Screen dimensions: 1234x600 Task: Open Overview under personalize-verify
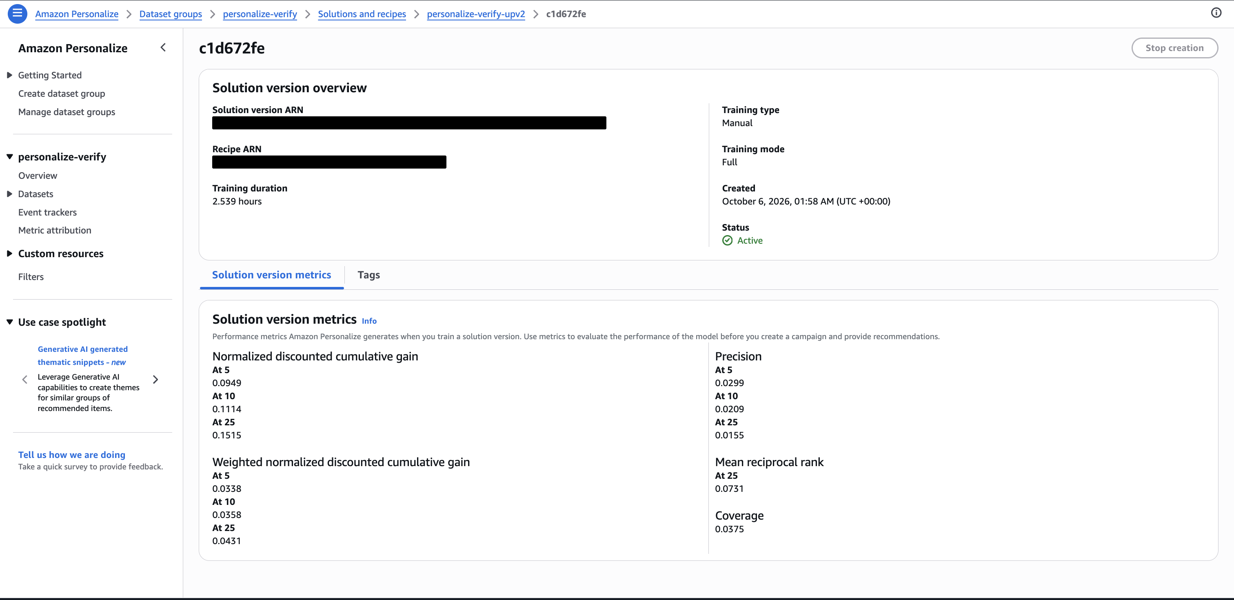(38, 176)
